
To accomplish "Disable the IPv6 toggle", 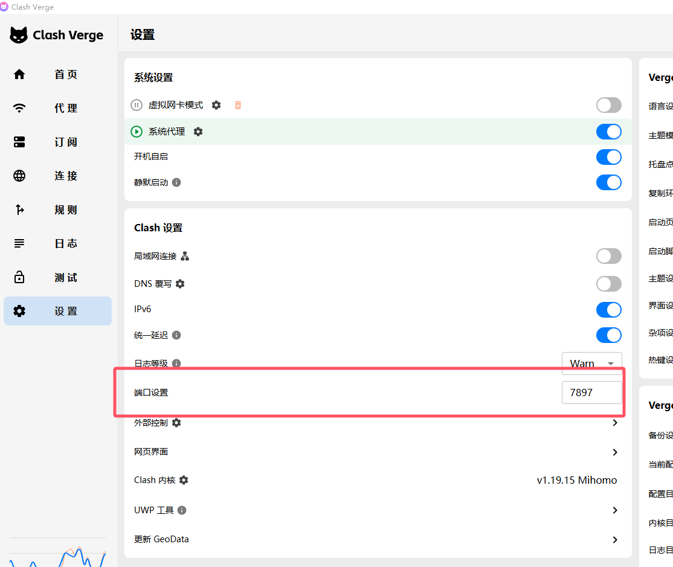I will 608,310.
